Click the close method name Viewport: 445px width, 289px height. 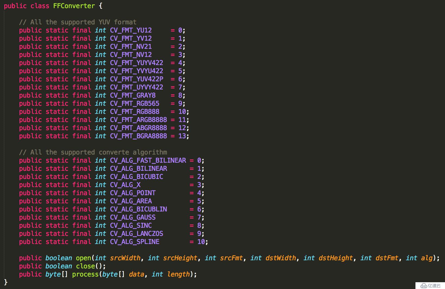(x=85, y=266)
